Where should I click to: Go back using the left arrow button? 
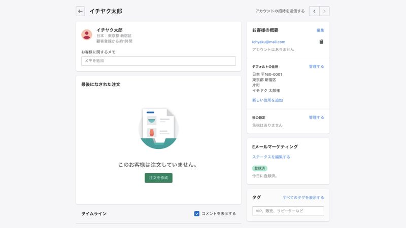click(x=80, y=11)
